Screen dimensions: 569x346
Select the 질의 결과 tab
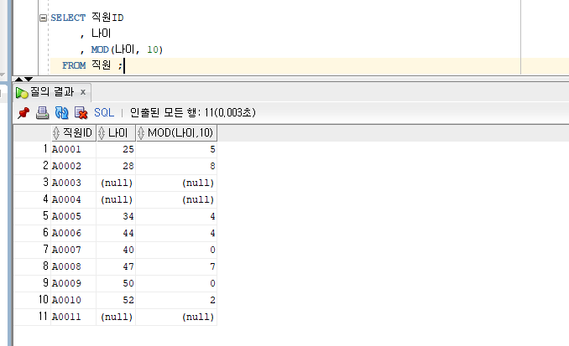coord(52,92)
